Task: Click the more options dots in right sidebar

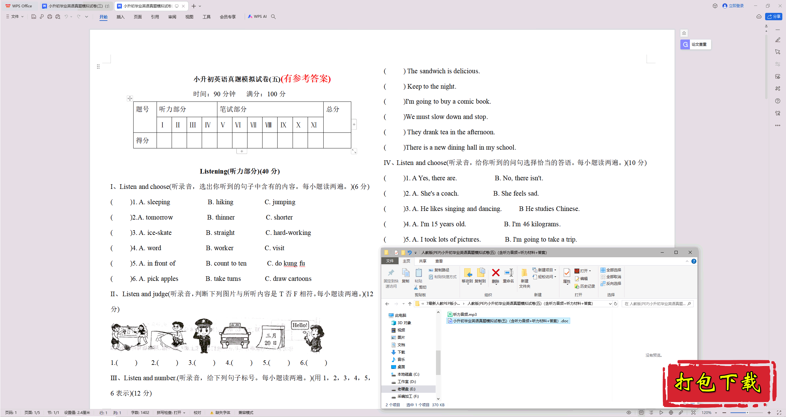Action: (777, 125)
